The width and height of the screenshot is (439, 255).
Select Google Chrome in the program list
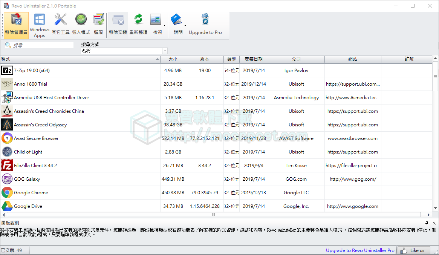tap(31, 192)
